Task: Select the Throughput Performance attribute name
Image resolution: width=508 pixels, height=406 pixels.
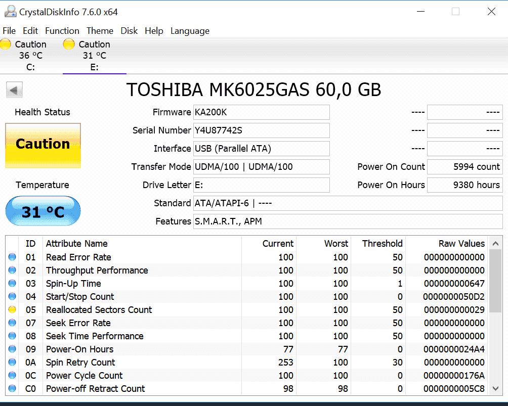Action: click(97, 270)
